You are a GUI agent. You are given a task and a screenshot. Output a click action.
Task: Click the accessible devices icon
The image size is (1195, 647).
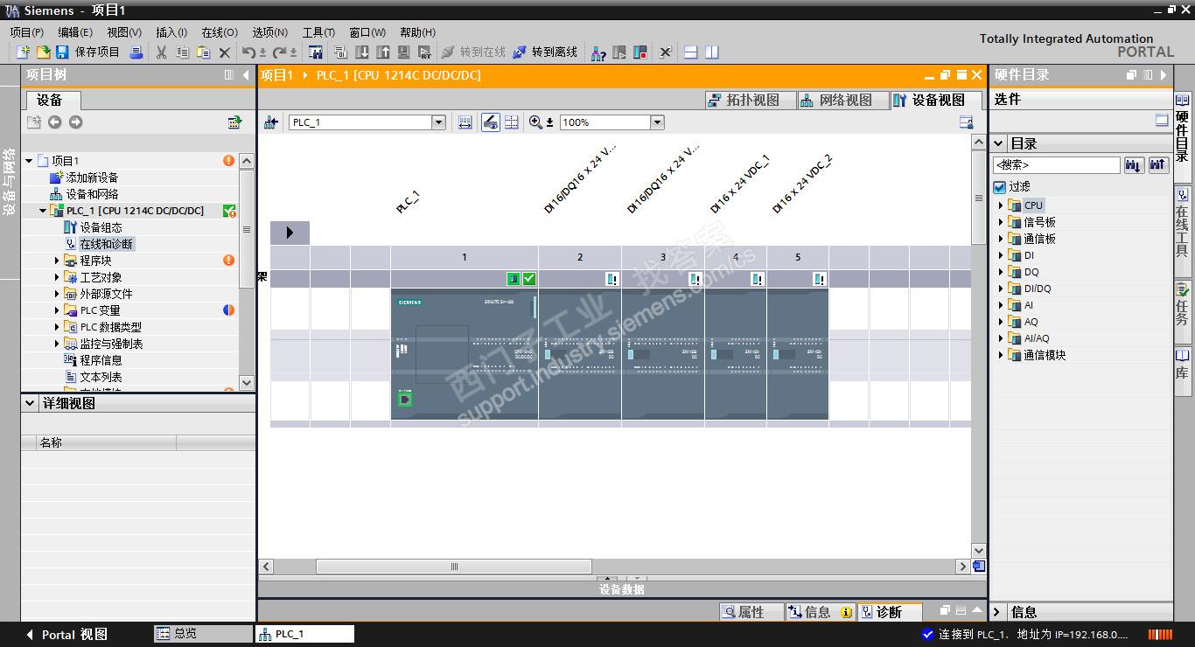point(598,52)
